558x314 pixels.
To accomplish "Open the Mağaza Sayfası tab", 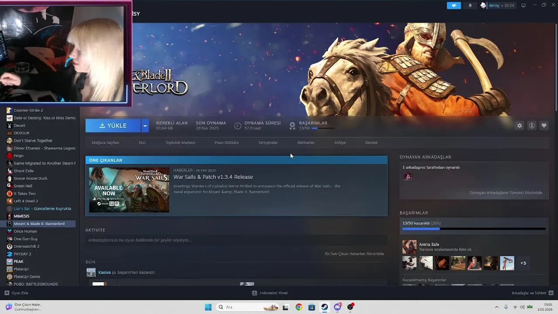I will [105, 143].
